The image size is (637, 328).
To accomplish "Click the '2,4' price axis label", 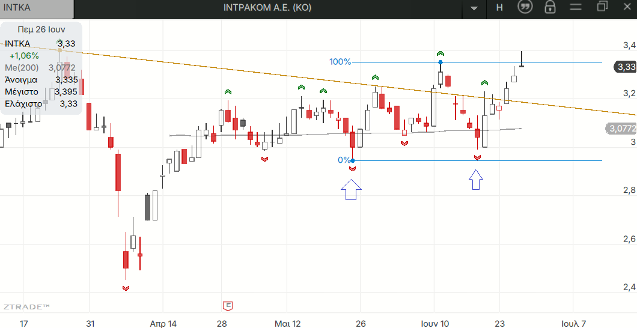I will (629, 287).
